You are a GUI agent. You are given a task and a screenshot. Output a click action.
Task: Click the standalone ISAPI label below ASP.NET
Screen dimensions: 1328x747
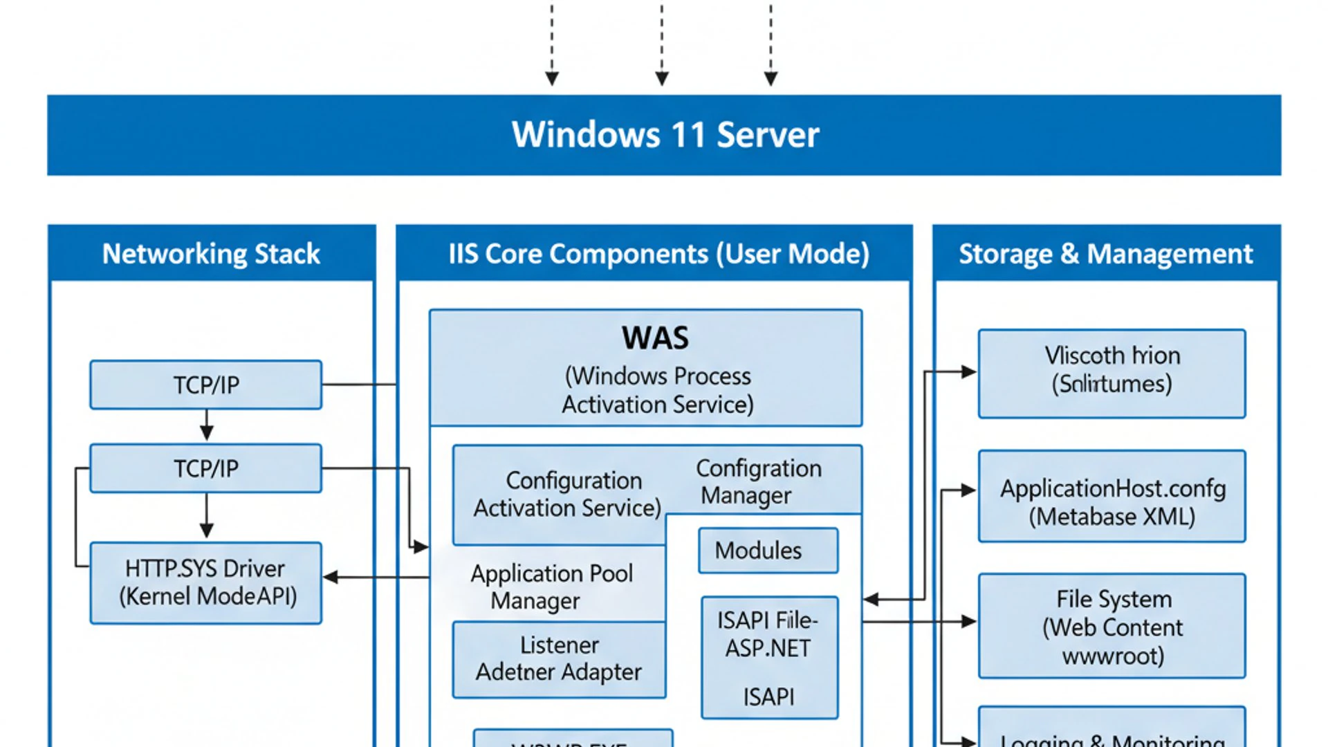coord(768,697)
